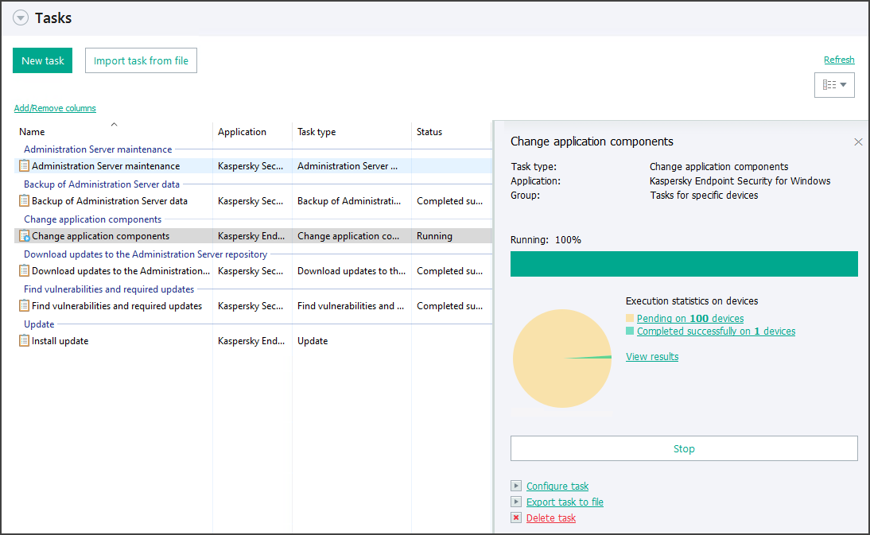Close the Change application components details panel

[x=858, y=142]
